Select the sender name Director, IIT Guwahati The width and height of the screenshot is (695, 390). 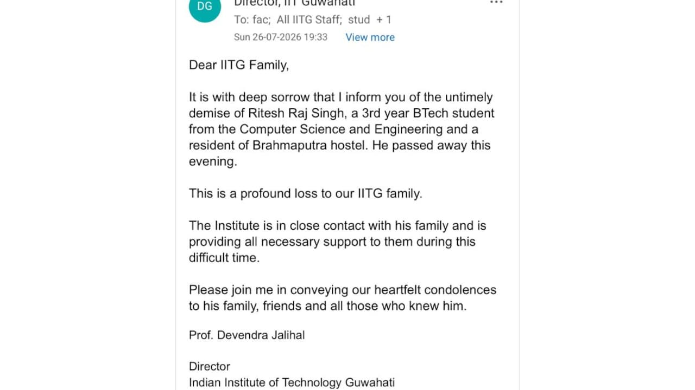coord(294,3)
